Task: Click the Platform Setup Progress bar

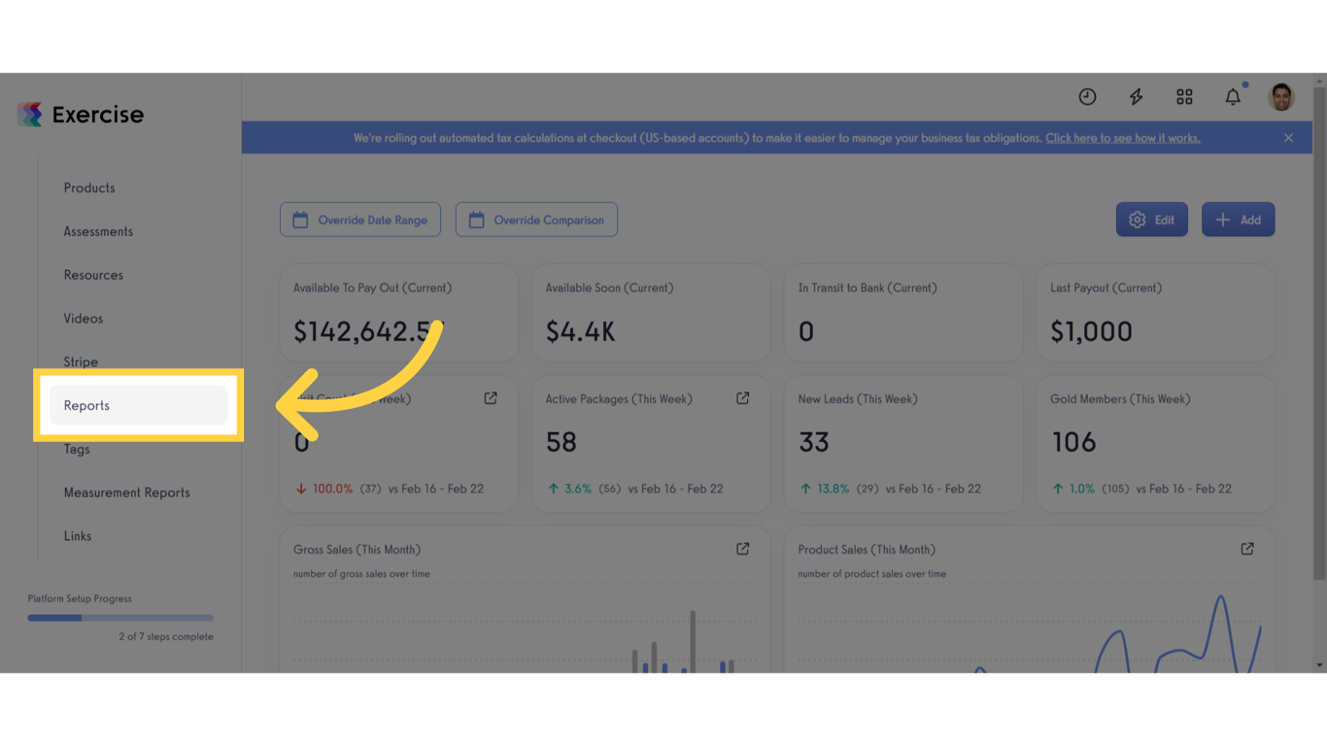Action: coord(120,618)
